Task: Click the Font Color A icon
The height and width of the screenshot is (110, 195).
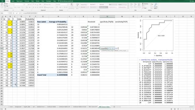Action: click(30, 7)
